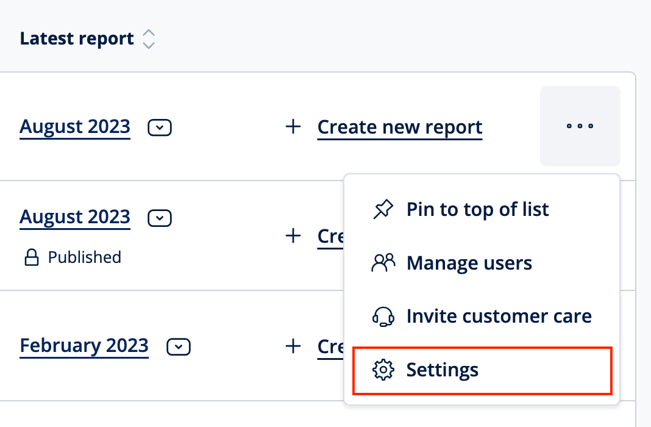This screenshot has width=651, height=427.
Task: Click Create new report on the top row
Action: (399, 127)
